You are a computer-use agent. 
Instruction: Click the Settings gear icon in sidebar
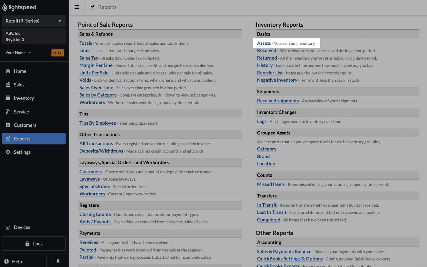coord(8,152)
